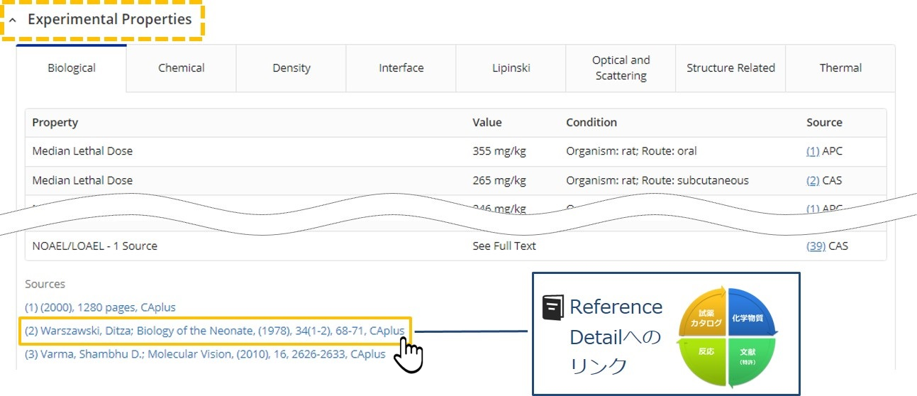This screenshot has height=396, width=917.
Task: Open the Lipinski tab
Action: point(511,68)
